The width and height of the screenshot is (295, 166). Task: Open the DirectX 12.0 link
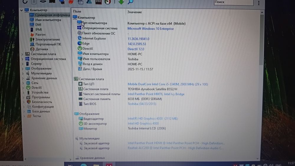[x=136, y=49]
